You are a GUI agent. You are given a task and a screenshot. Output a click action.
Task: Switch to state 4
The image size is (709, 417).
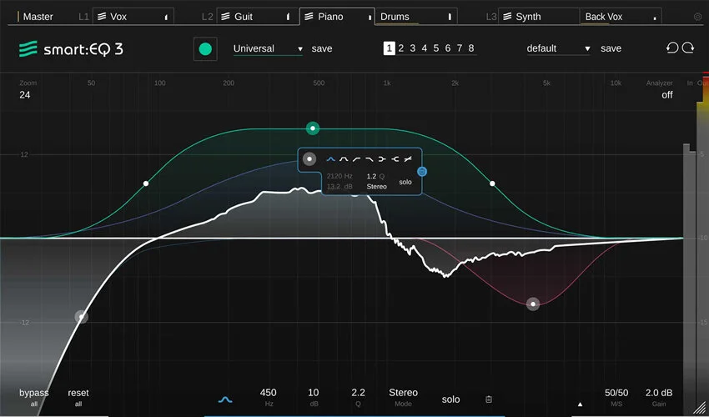tap(425, 48)
